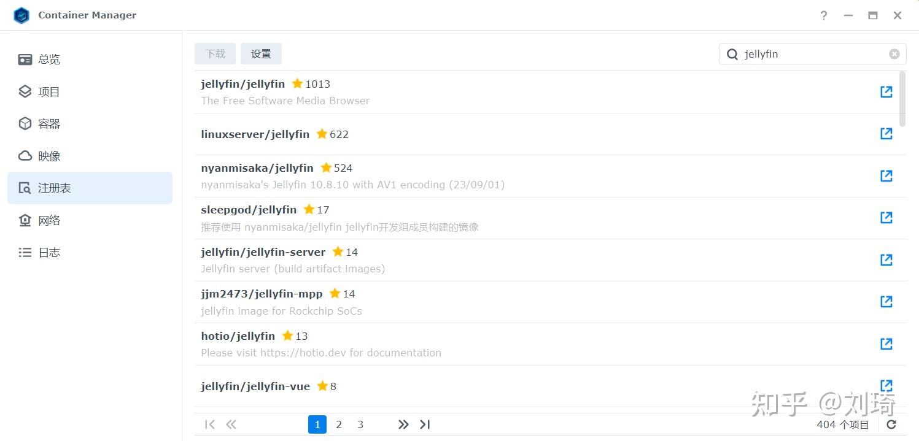
Task: Open the 映像 images section
Action: coord(90,156)
